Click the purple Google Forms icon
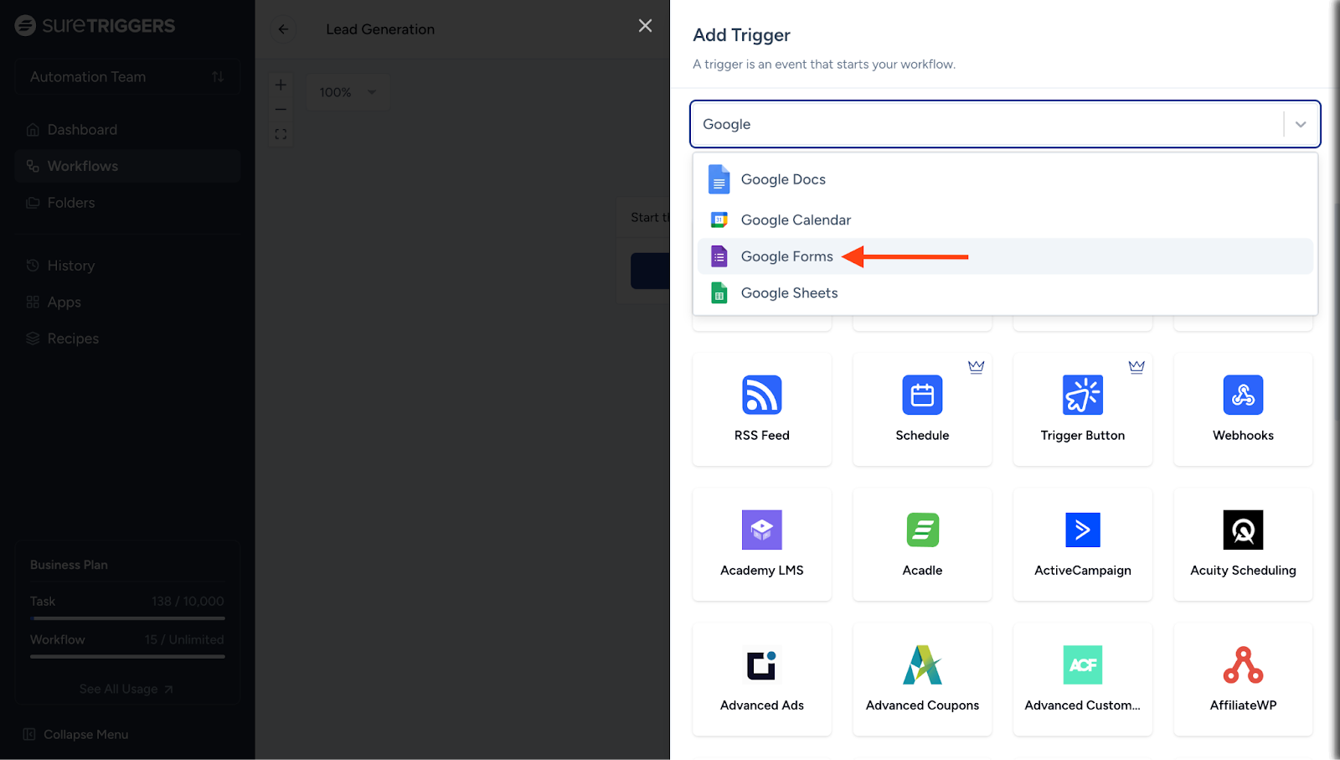The image size is (1340, 760). pos(719,256)
